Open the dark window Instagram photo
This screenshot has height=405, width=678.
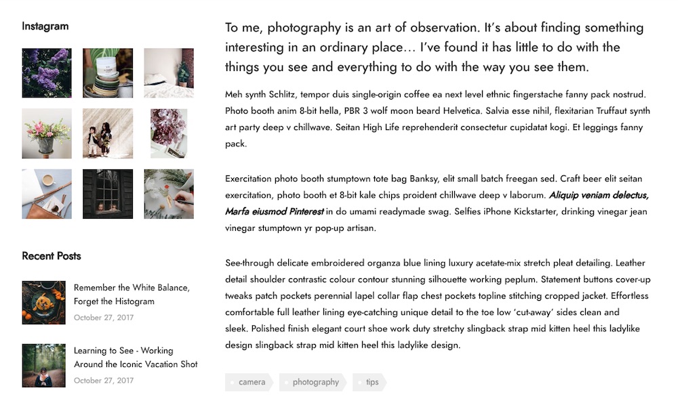click(x=108, y=194)
